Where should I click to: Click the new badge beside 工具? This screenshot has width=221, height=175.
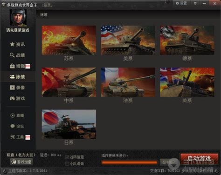tap(28, 137)
